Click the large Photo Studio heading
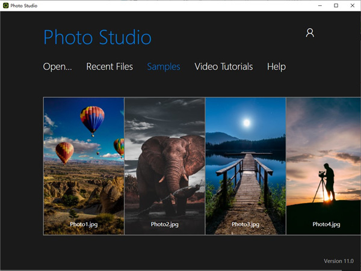Image resolution: width=361 pixels, height=271 pixels. click(x=97, y=38)
